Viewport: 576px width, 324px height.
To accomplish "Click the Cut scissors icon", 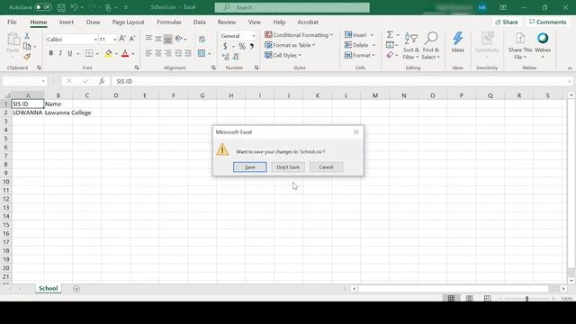I will (27, 36).
